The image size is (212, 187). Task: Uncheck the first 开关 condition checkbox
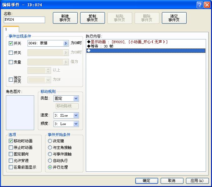(11, 43)
